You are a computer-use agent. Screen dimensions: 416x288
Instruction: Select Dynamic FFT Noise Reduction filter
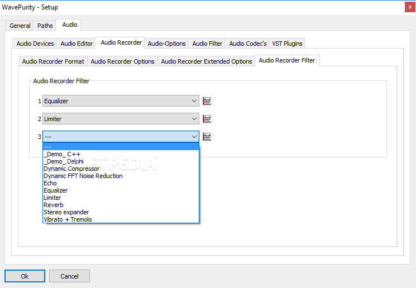click(121, 176)
